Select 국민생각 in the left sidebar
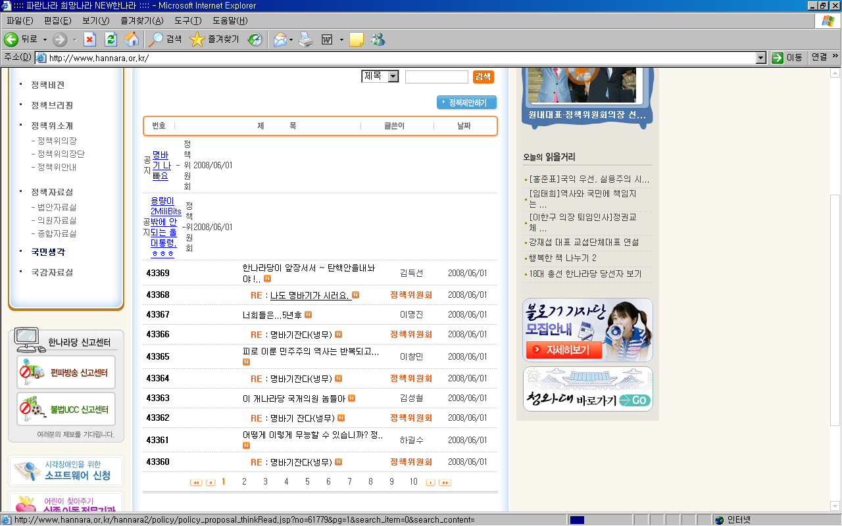 pyautogui.click(x=48, y=252)
